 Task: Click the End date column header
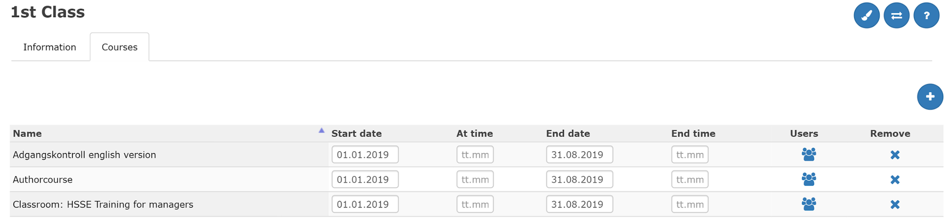pyautogui.click(x=568, y=134)
